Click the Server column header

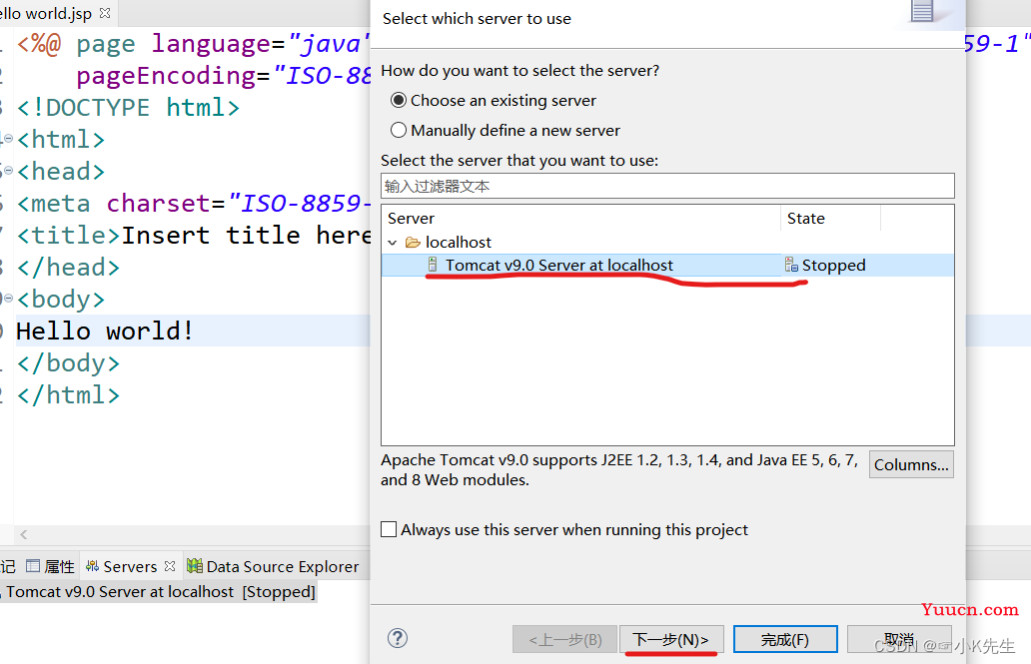click(x=581, y=219)
